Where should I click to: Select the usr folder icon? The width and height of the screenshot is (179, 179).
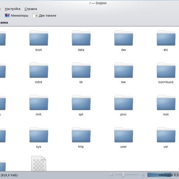[166, 135]
